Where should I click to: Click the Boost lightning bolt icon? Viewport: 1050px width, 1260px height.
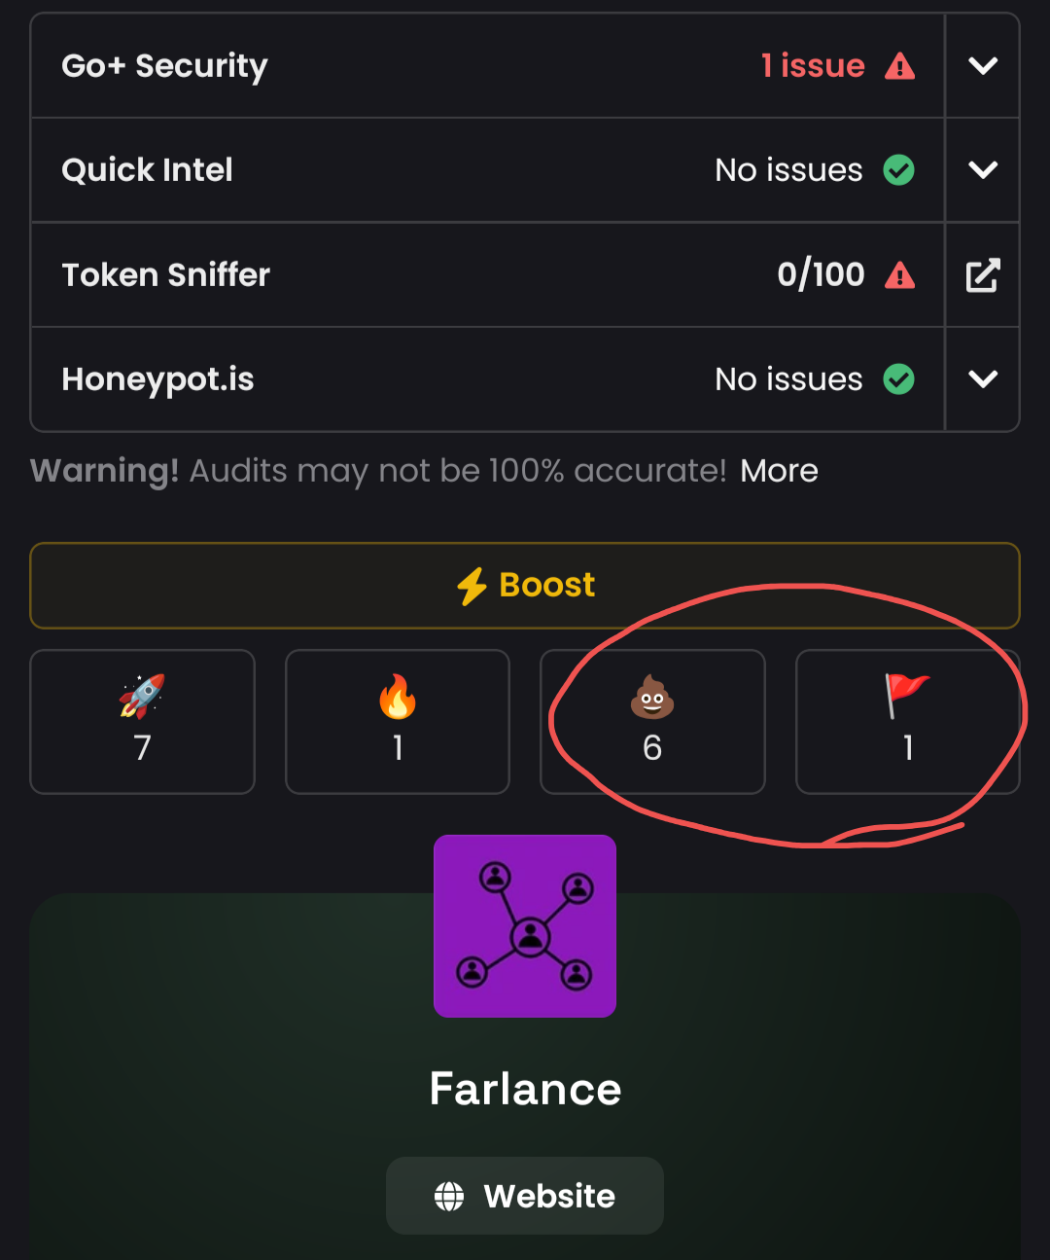(x=472, y=586)
